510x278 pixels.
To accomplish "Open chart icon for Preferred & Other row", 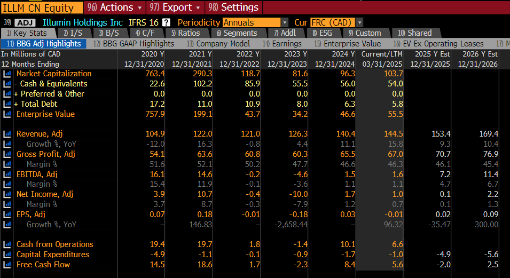I will point(7,94).
